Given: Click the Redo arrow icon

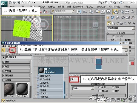Looking at the screenshot, I should (29, 2).
